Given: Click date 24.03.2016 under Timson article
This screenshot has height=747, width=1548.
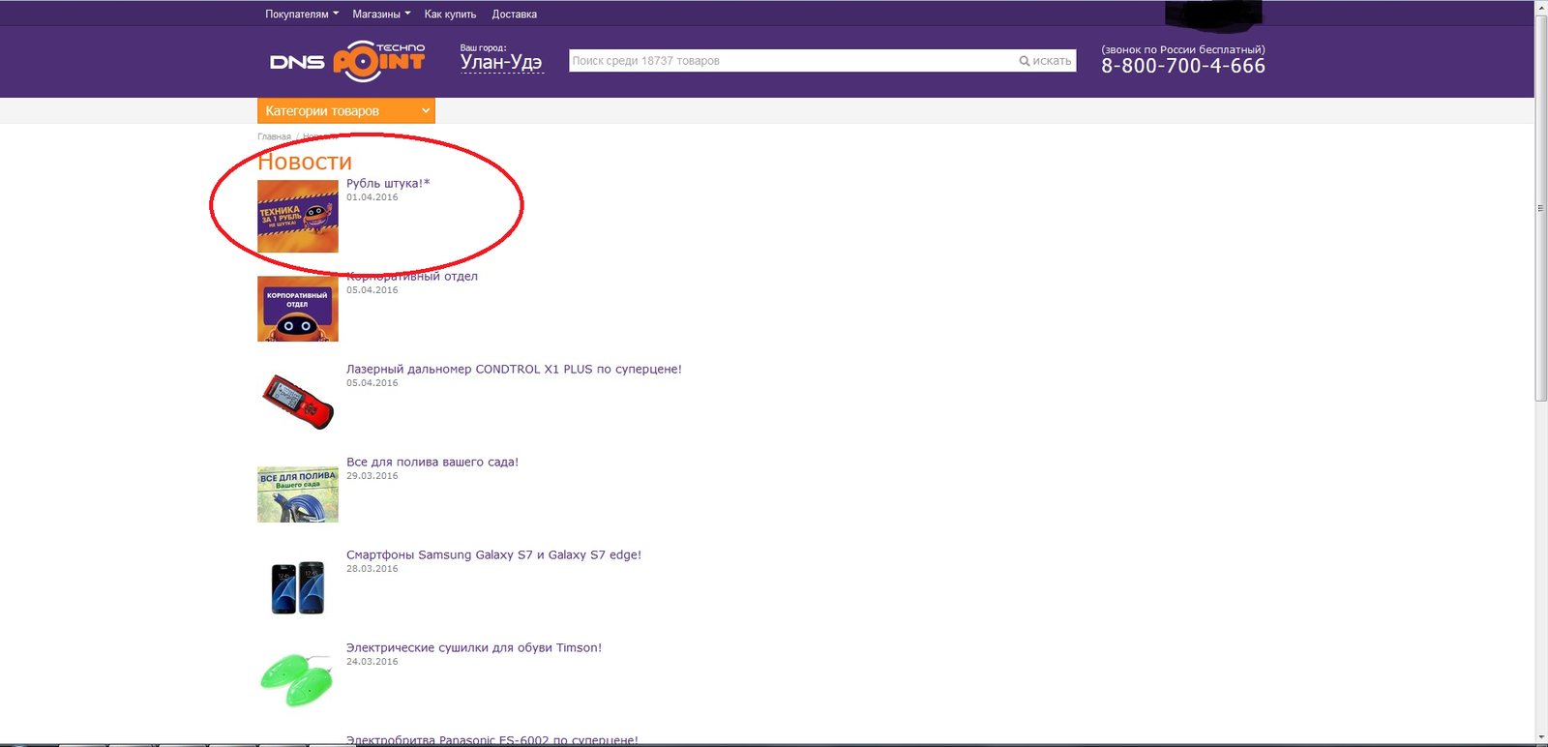Looking at the screenshot, I should point(372,662).
